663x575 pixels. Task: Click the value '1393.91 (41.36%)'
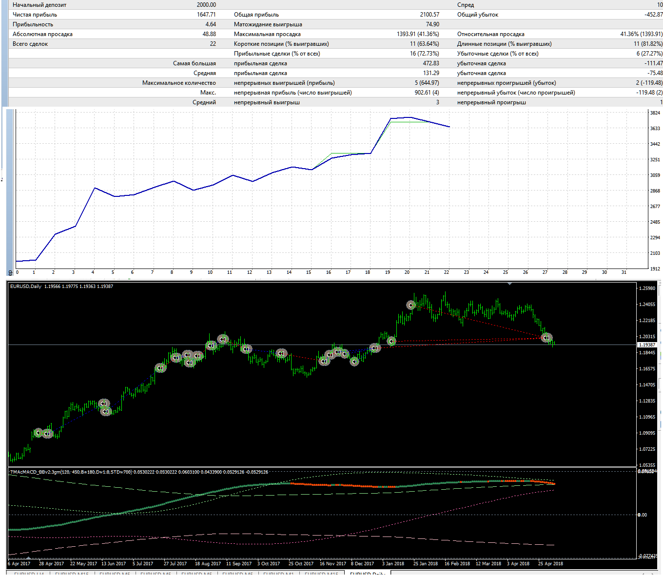418,34
